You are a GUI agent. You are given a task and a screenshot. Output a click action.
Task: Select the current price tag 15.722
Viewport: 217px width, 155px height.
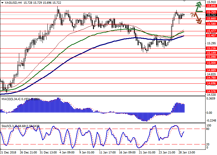tap(211, 15)
